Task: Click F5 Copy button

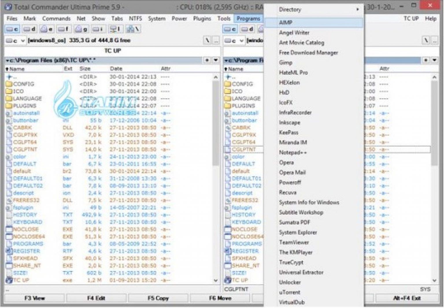Action: coord(158,298)
